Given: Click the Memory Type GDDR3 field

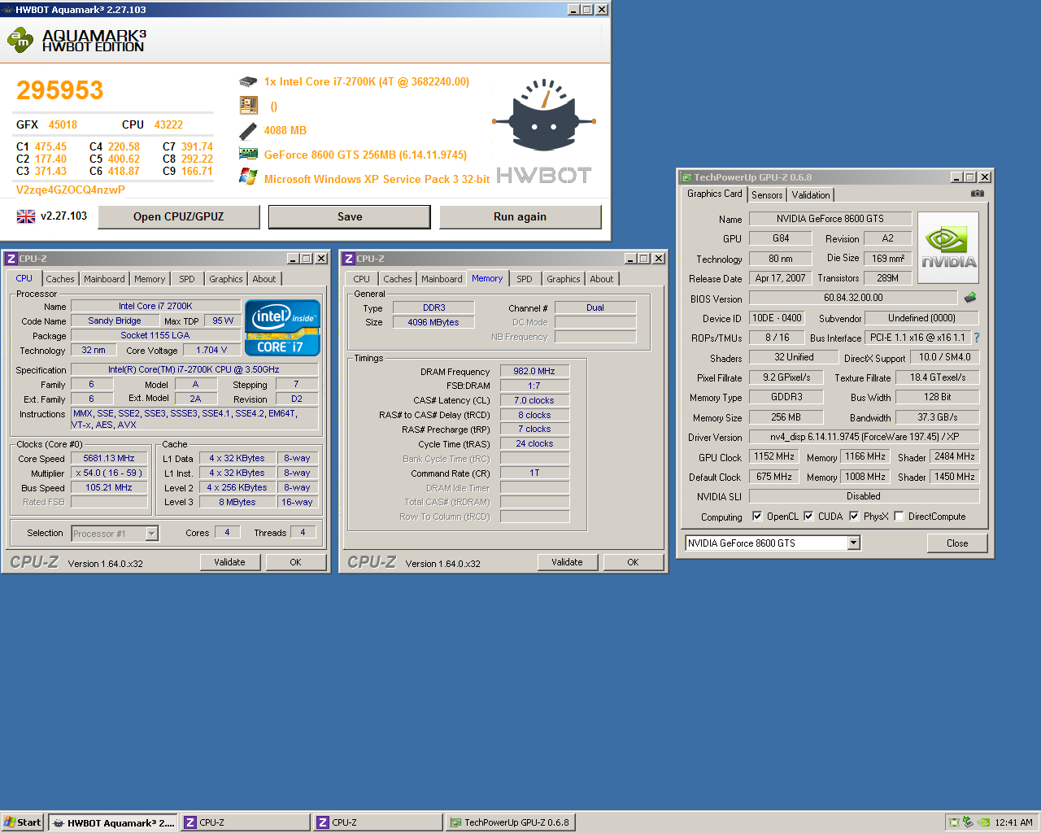Looking at the screenshot, I should (x=786, y=397).
